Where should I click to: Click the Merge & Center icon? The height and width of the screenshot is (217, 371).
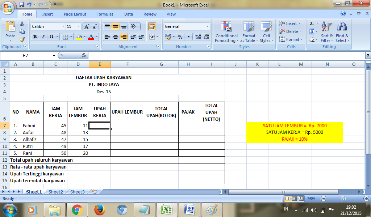click(153, 37)
